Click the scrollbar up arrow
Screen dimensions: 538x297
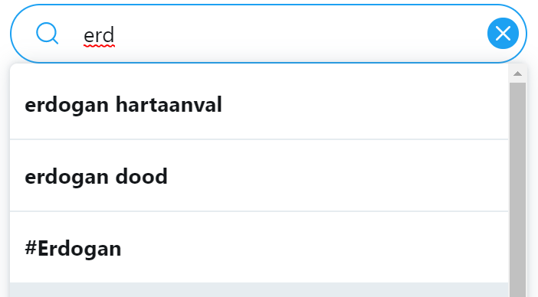[517, 73]
